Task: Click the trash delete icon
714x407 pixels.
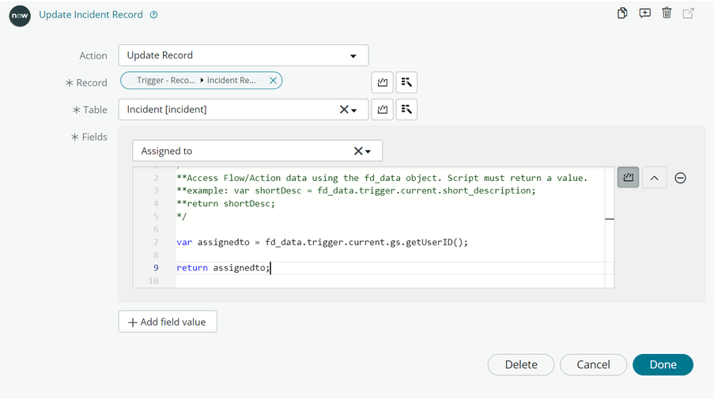Action: [667, 13]
